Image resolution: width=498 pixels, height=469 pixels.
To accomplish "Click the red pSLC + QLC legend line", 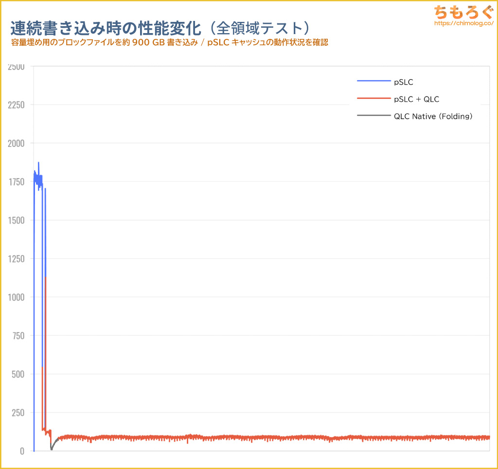I will pos(373,98).
